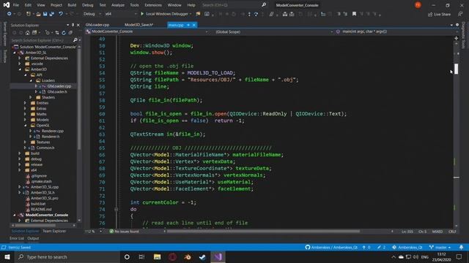Click unpushed commits arrow in status bar
469x263 pixels.
point(366,247)
